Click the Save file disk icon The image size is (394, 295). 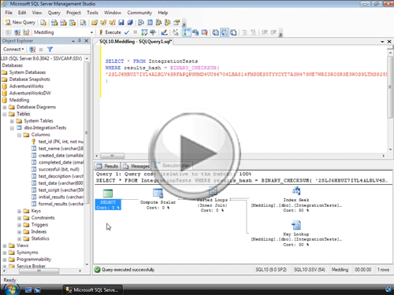[121, 23]
